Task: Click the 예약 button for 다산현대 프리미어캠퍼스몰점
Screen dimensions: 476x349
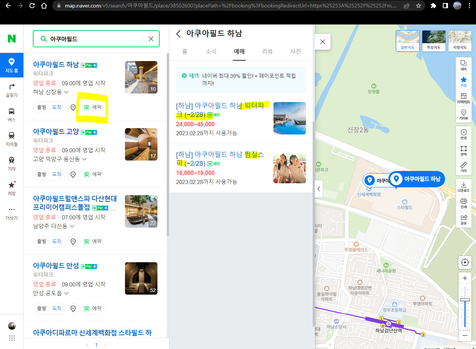Action: click(x=93, y=241)
